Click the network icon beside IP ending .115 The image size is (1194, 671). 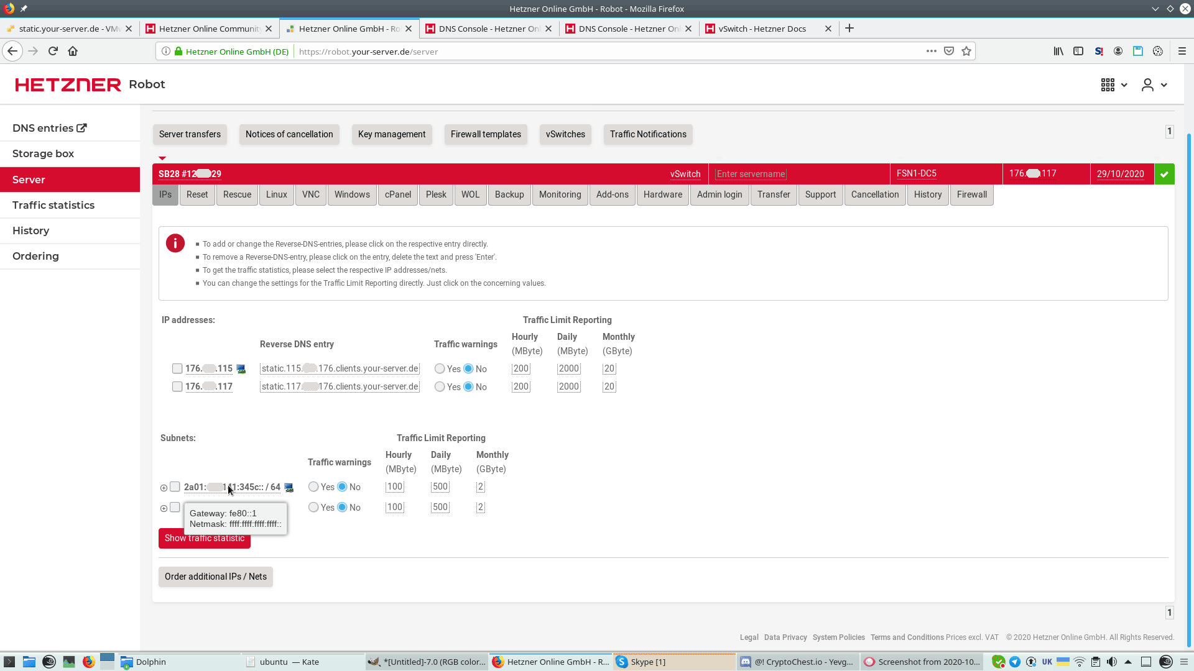click(x=241, y=369)
